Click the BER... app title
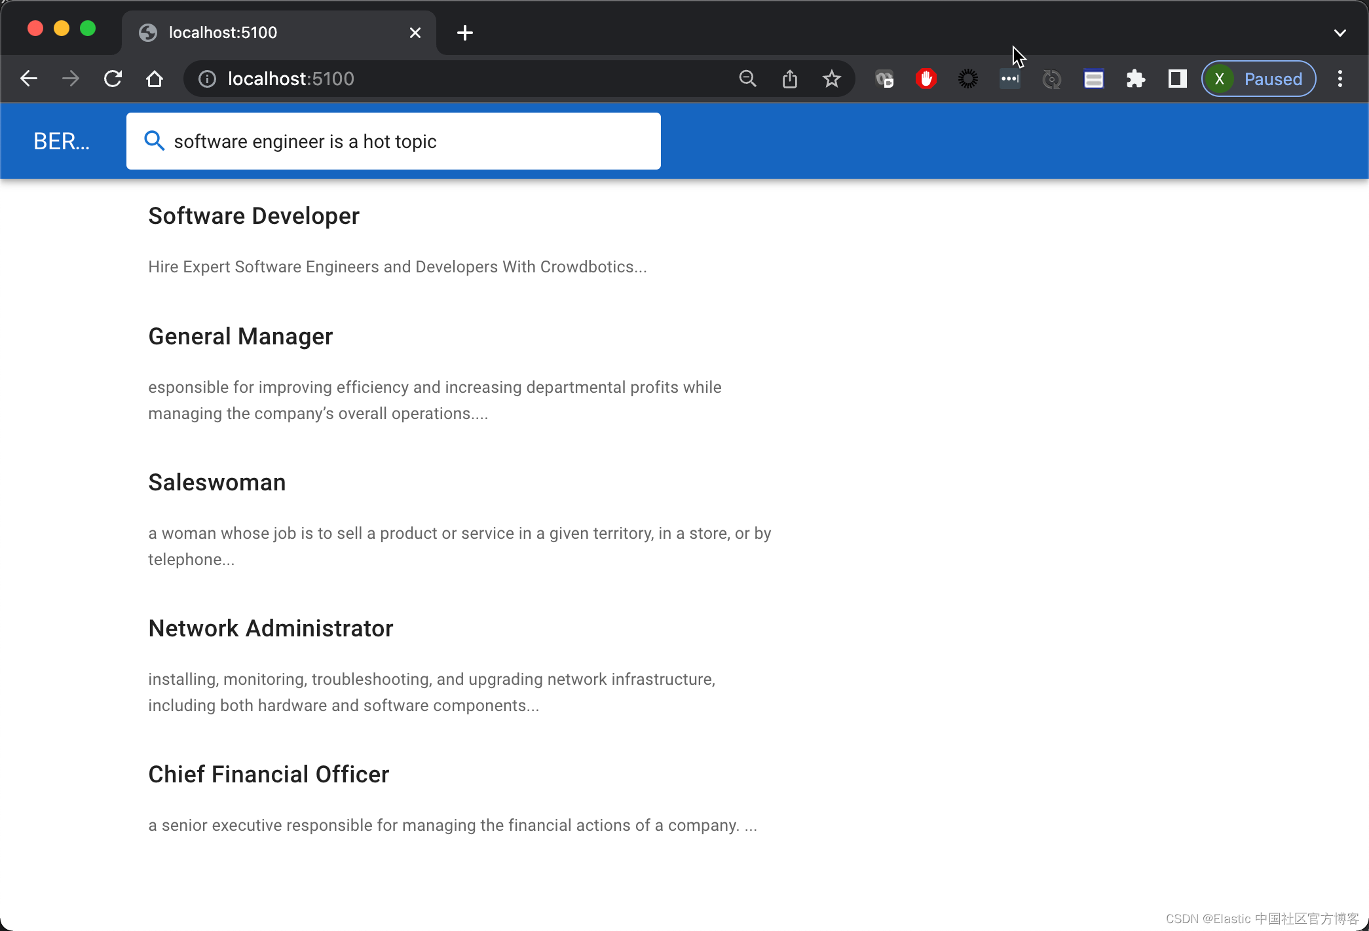The width and height of the screenshot is (1369, 931). (62, 141)
